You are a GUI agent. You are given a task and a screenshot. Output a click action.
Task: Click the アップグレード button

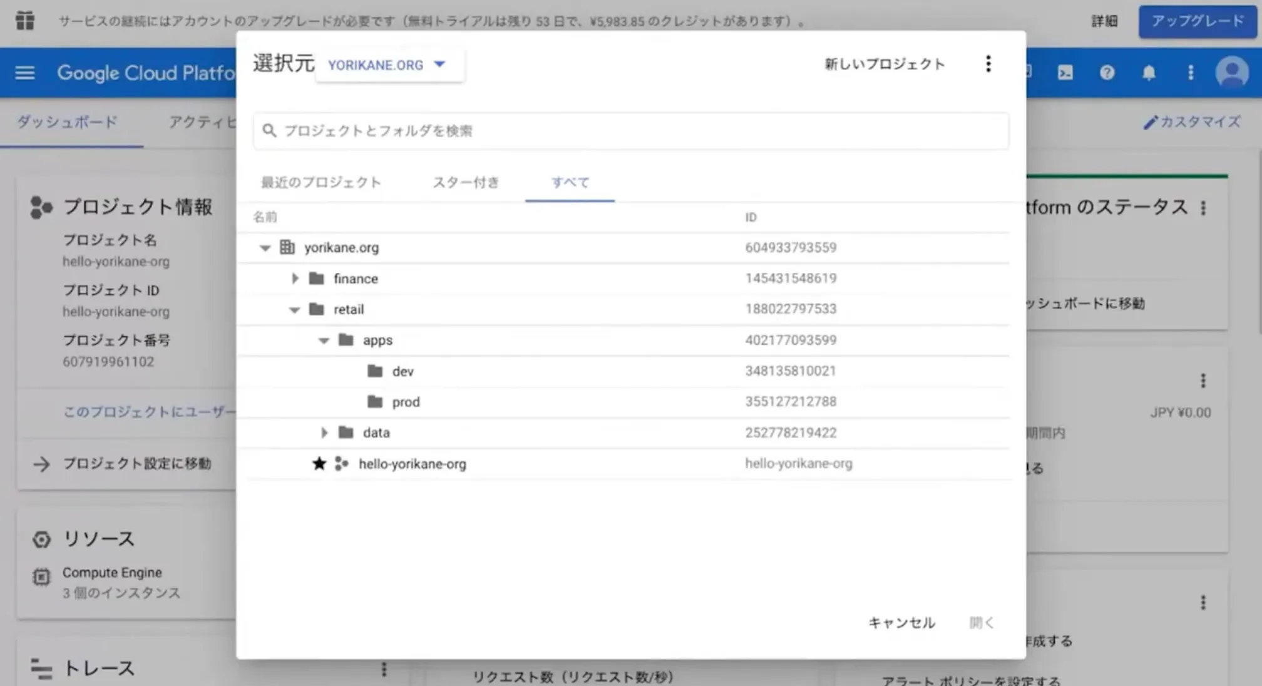tap(1198, 21)
